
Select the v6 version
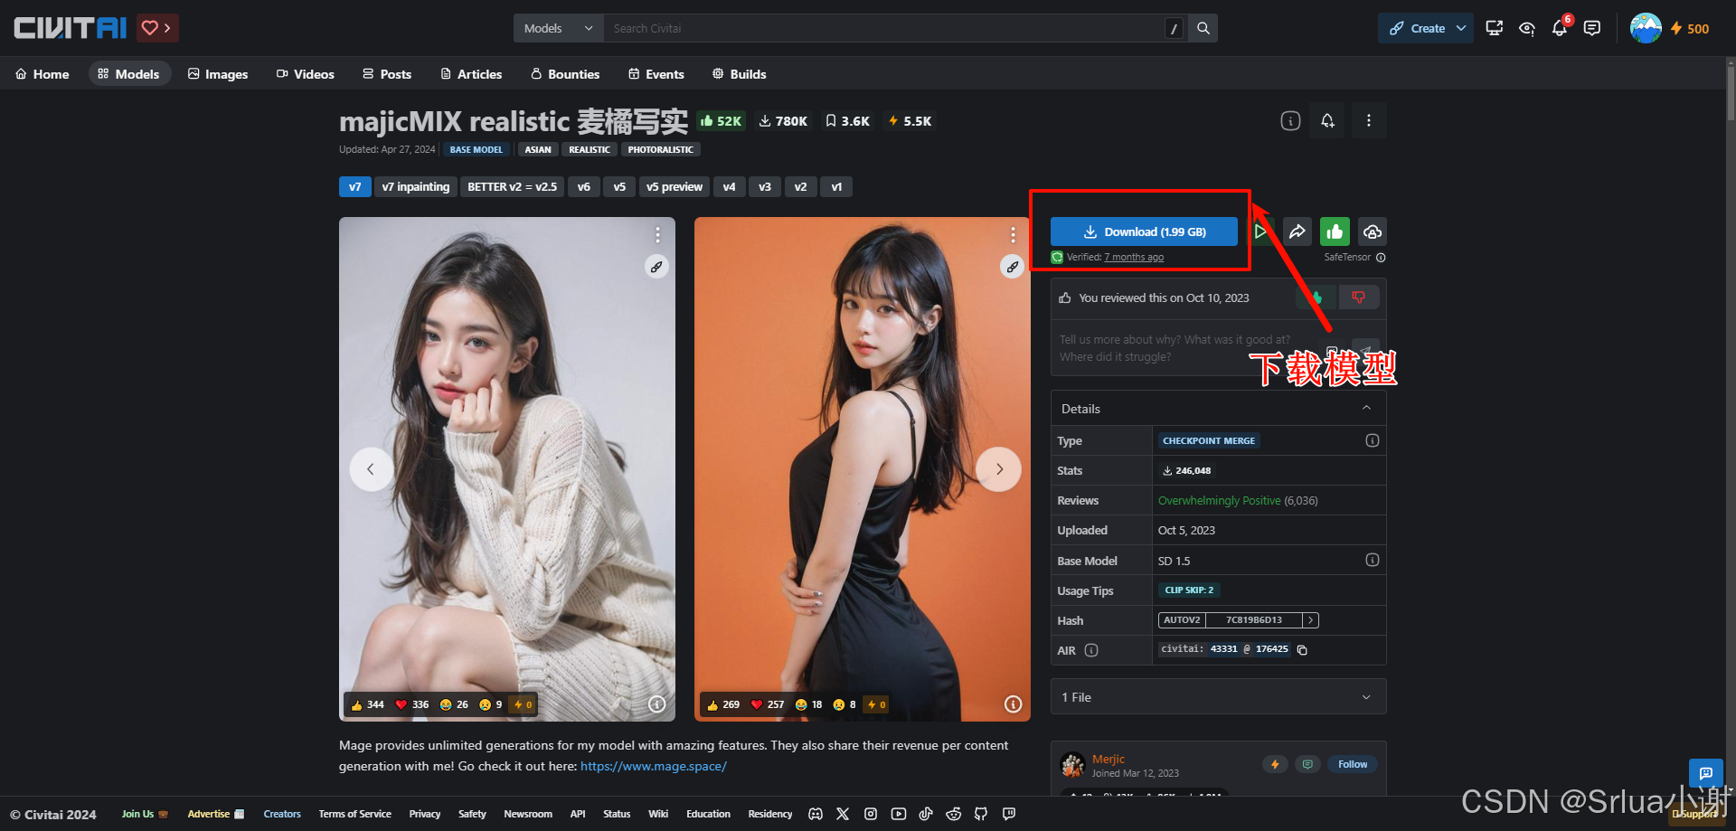584,187
